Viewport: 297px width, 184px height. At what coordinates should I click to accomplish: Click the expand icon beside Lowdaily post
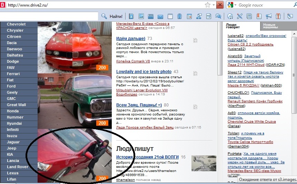click(x=195, y=73)
